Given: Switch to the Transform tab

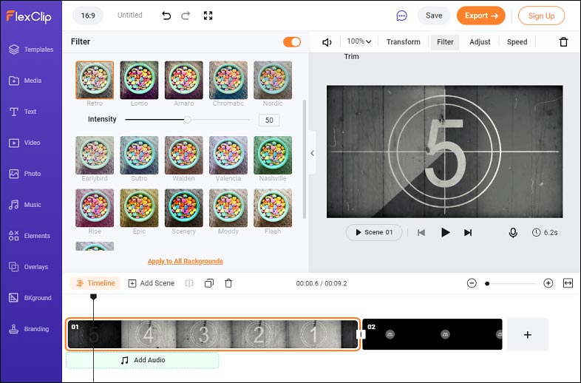Looking at the screenshot, I should tap(403, 42).
